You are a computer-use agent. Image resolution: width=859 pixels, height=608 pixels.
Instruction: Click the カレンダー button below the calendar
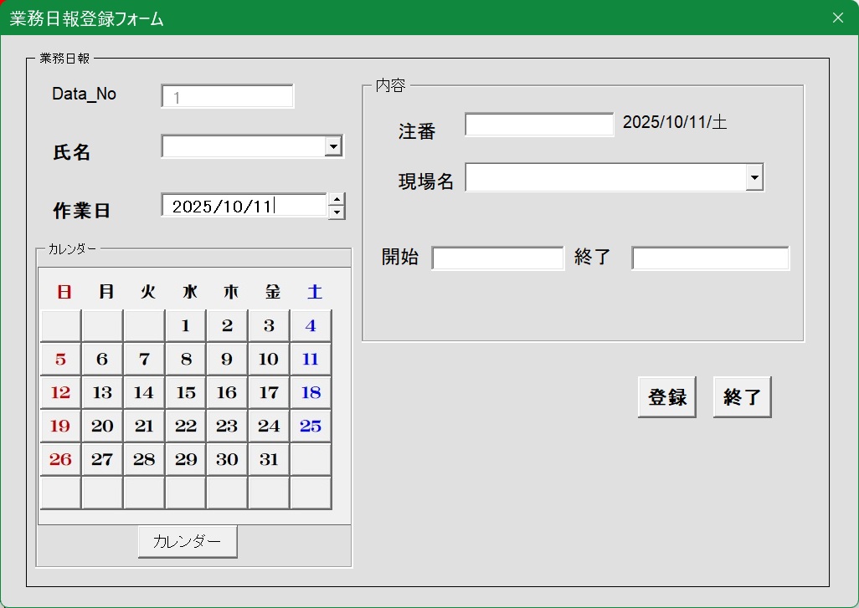(x=188, y=542)
